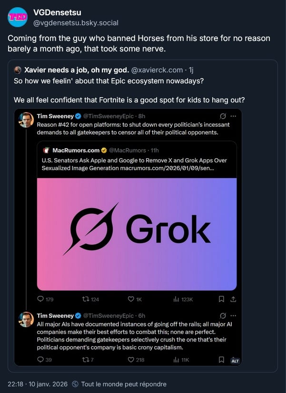This screenshot has height=393, width=286.
Task: View the 123K views analytics icon
Action: point(176,299)
